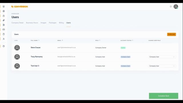Viewport: 183px width, 103px height.
Task: Sort by Full Name column arrow
Action: point(39,40)
